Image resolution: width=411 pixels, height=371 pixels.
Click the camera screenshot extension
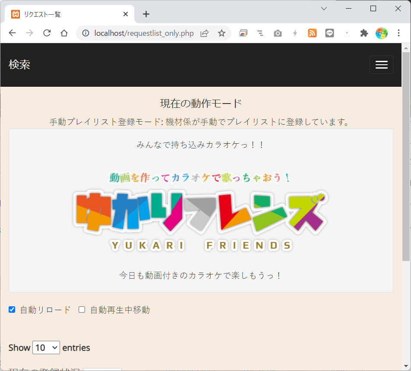tap(278, 33)
